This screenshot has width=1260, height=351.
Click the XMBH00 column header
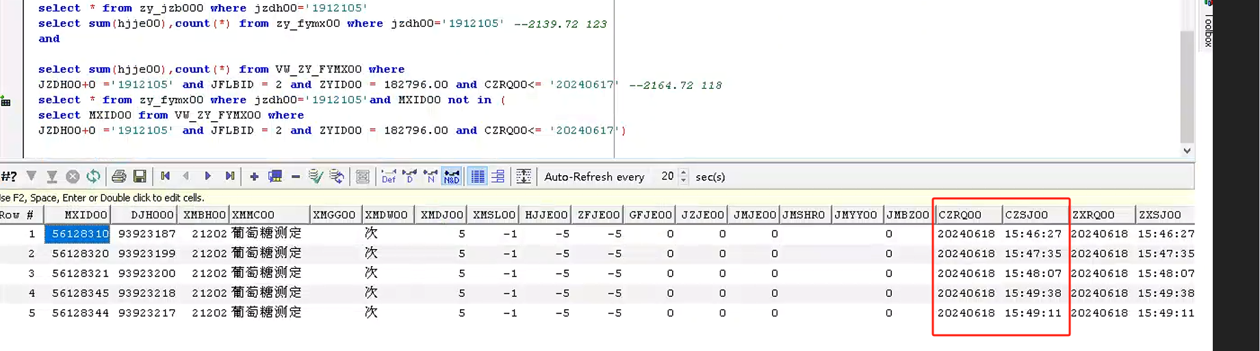pyautogui.click(x=204, y=215)
